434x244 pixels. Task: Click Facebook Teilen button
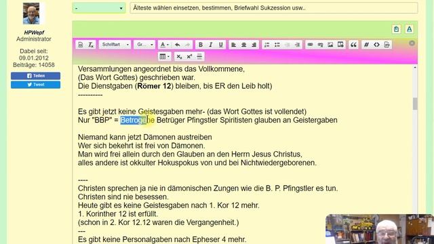(36, 76)
